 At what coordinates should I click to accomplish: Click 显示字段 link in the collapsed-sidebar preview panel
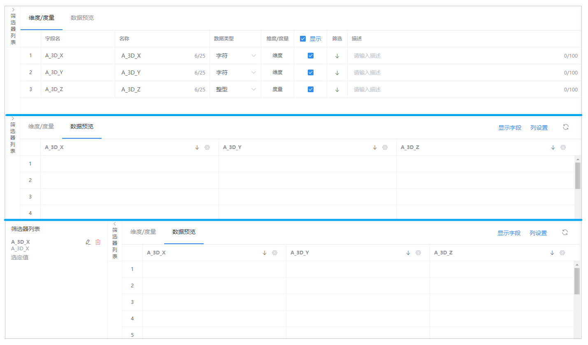[x=510, y=128]
